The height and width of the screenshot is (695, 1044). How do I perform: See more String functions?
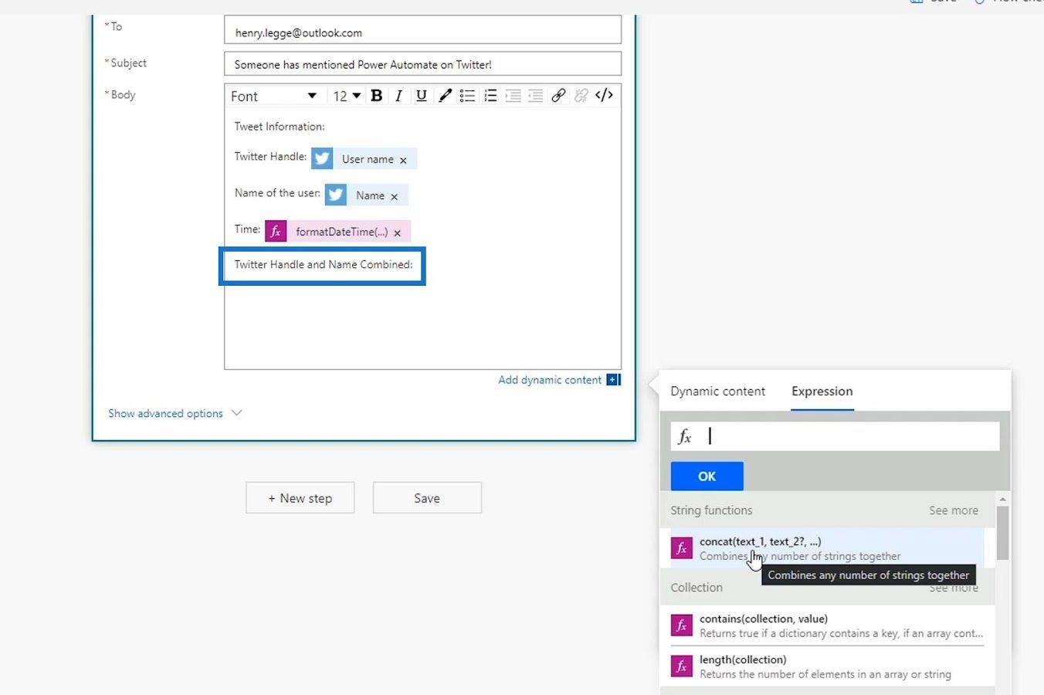click(x=953, y=510)
